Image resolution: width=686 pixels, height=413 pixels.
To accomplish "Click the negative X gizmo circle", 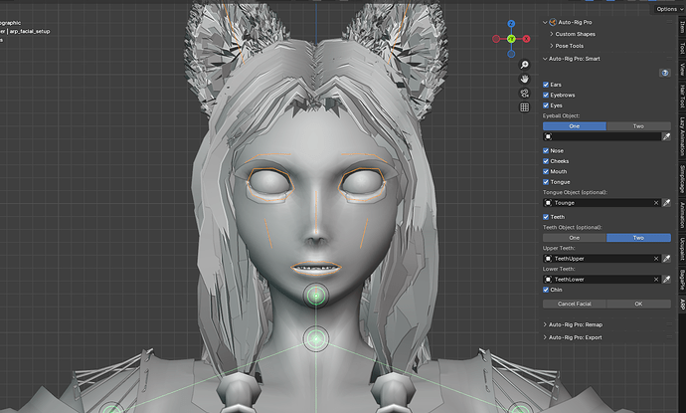I will 496,39.
